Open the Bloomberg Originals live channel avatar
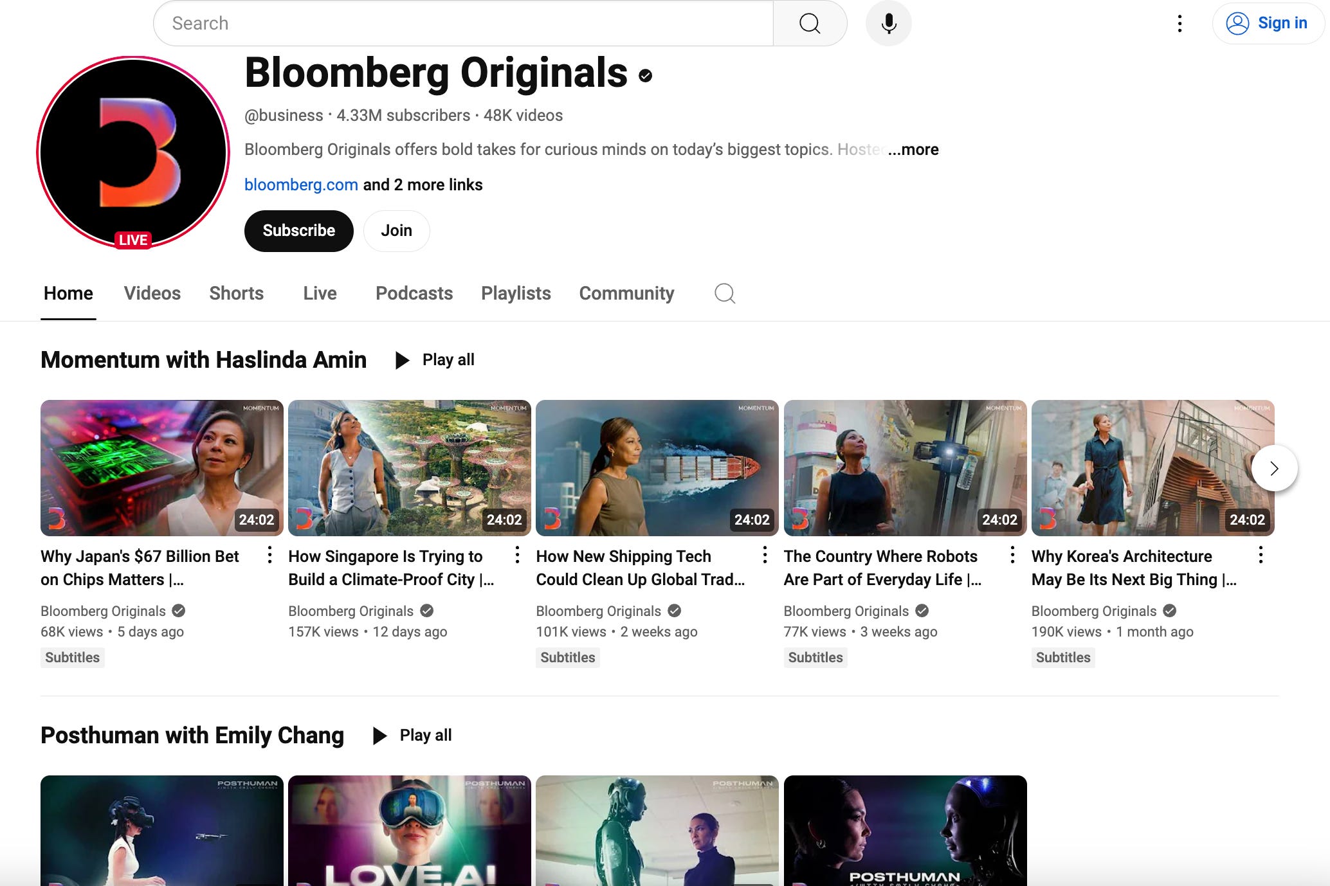Viewport: 1330px width, 886px height. [x=133, y=152]
